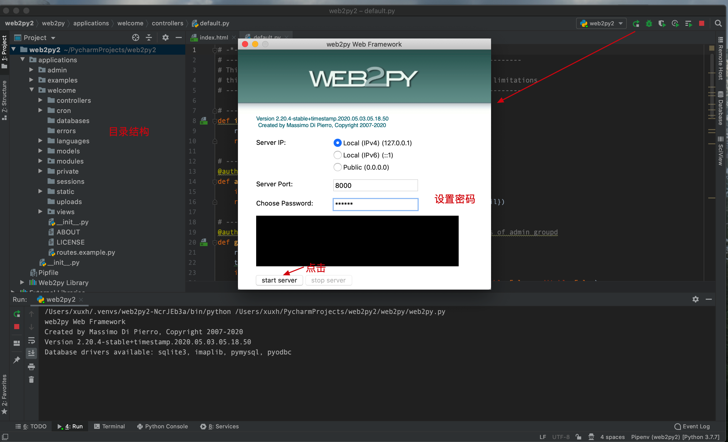728x442 pixels.
Task: Collapse the welcome folder
Action: pyautogui.click(x=31, y=90)
